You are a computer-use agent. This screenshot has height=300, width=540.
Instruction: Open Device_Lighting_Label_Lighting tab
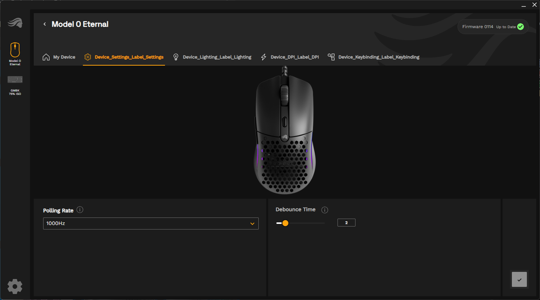[212, 57]
